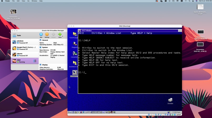Click the WarpCenter lock padlock icon
The width and height of the screenshot is (212, 118).
(x=76, y=112)
